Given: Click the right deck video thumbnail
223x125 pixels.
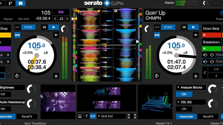Looking at the screenshot, I should (155, 102).
